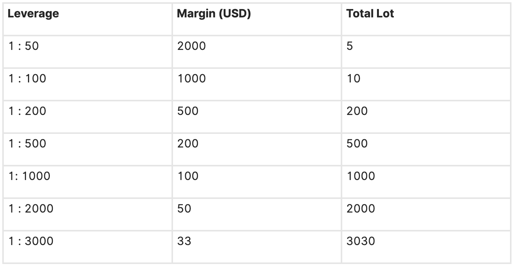Screen dimensions: 513x267
Task: Select the 2000 margin value cell
Action: point(257,52)
